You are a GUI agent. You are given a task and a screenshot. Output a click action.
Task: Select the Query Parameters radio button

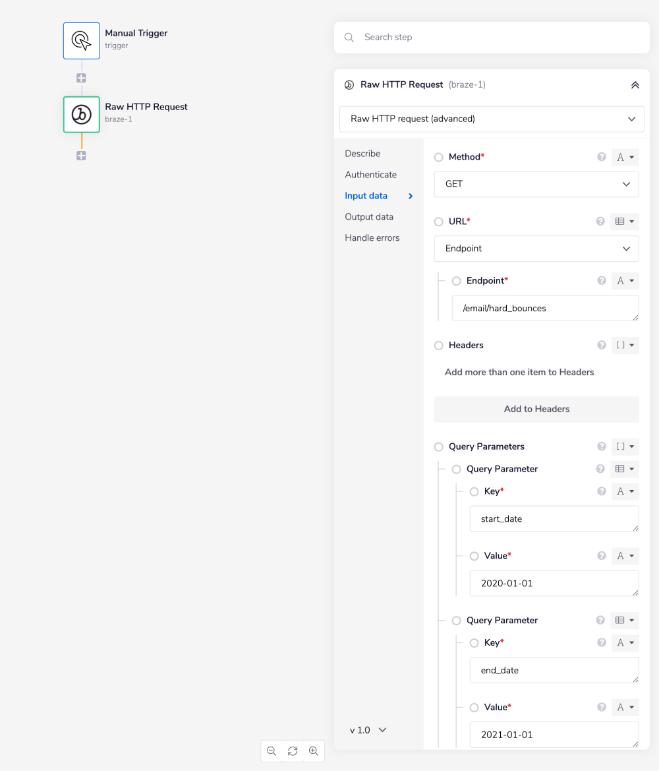click(x=439, y=447)
